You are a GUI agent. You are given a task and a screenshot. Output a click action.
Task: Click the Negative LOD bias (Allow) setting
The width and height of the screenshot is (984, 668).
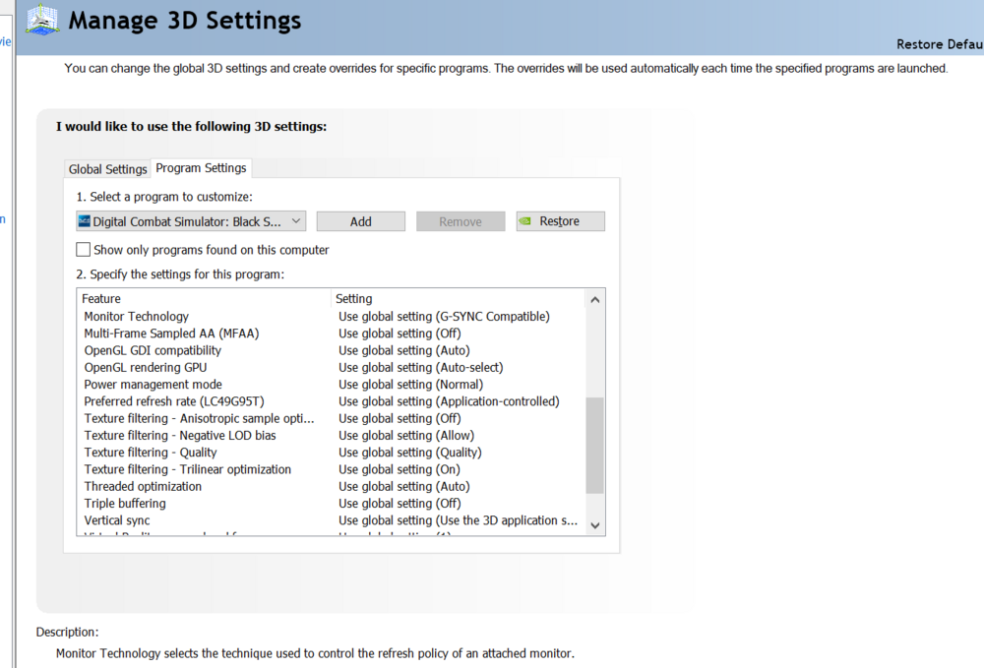(406, 435)
